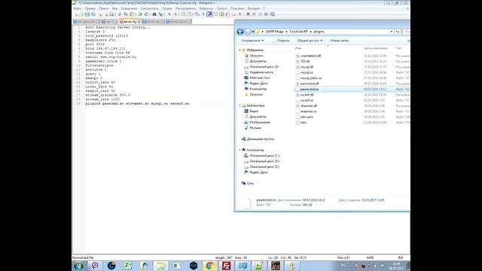Open the Файл menu
The image size is (482, 271).
pos(77,8)
